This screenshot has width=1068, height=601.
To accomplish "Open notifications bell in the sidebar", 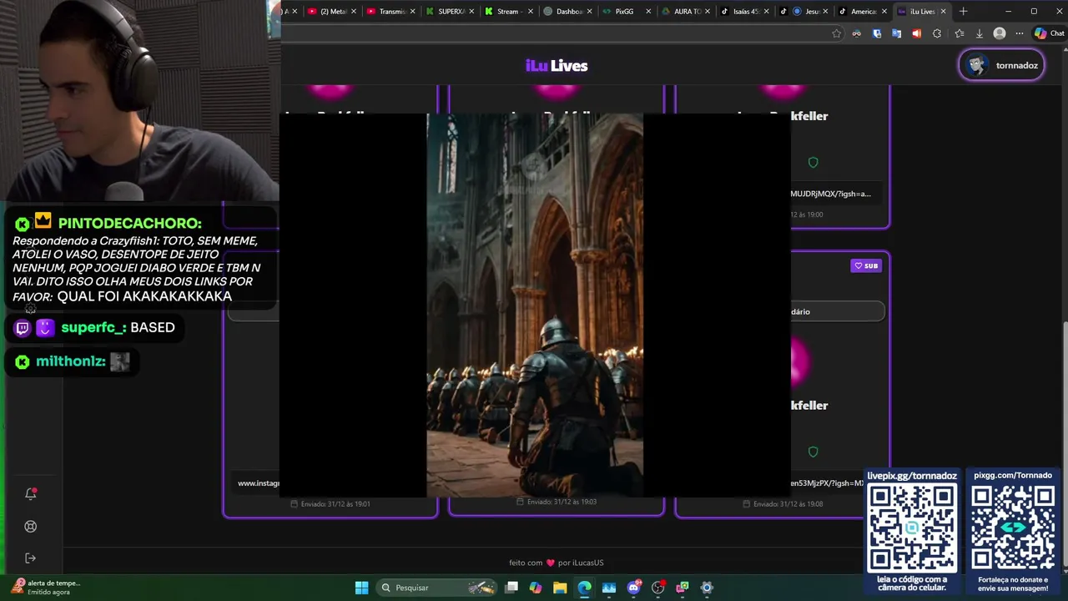I will click(x=31, y=493).
